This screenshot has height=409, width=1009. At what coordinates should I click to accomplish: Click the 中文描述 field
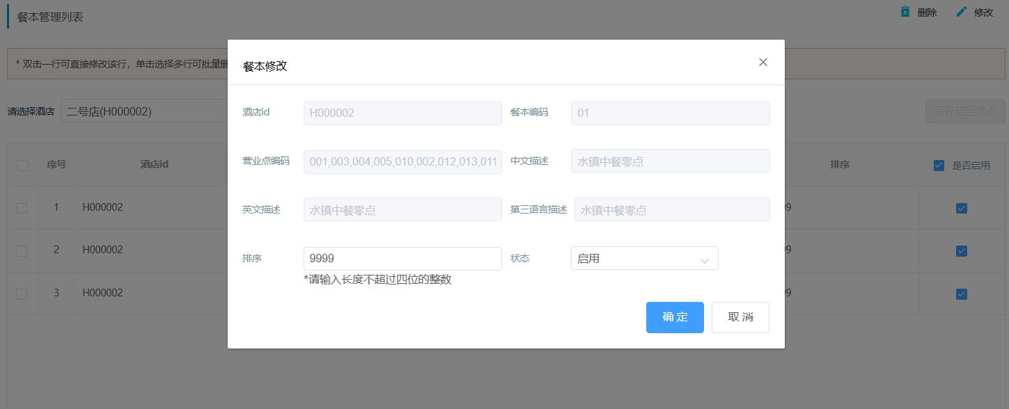pos(670,161)
